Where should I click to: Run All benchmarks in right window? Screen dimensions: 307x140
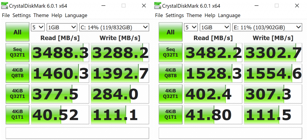coord(171,32)
